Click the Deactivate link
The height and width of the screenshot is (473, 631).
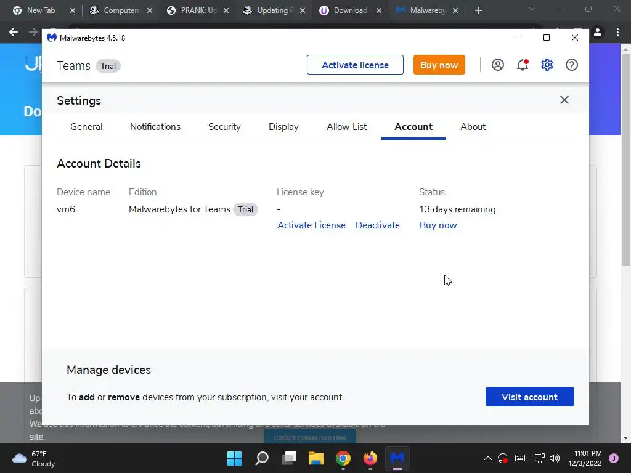(x=378, y=225)
